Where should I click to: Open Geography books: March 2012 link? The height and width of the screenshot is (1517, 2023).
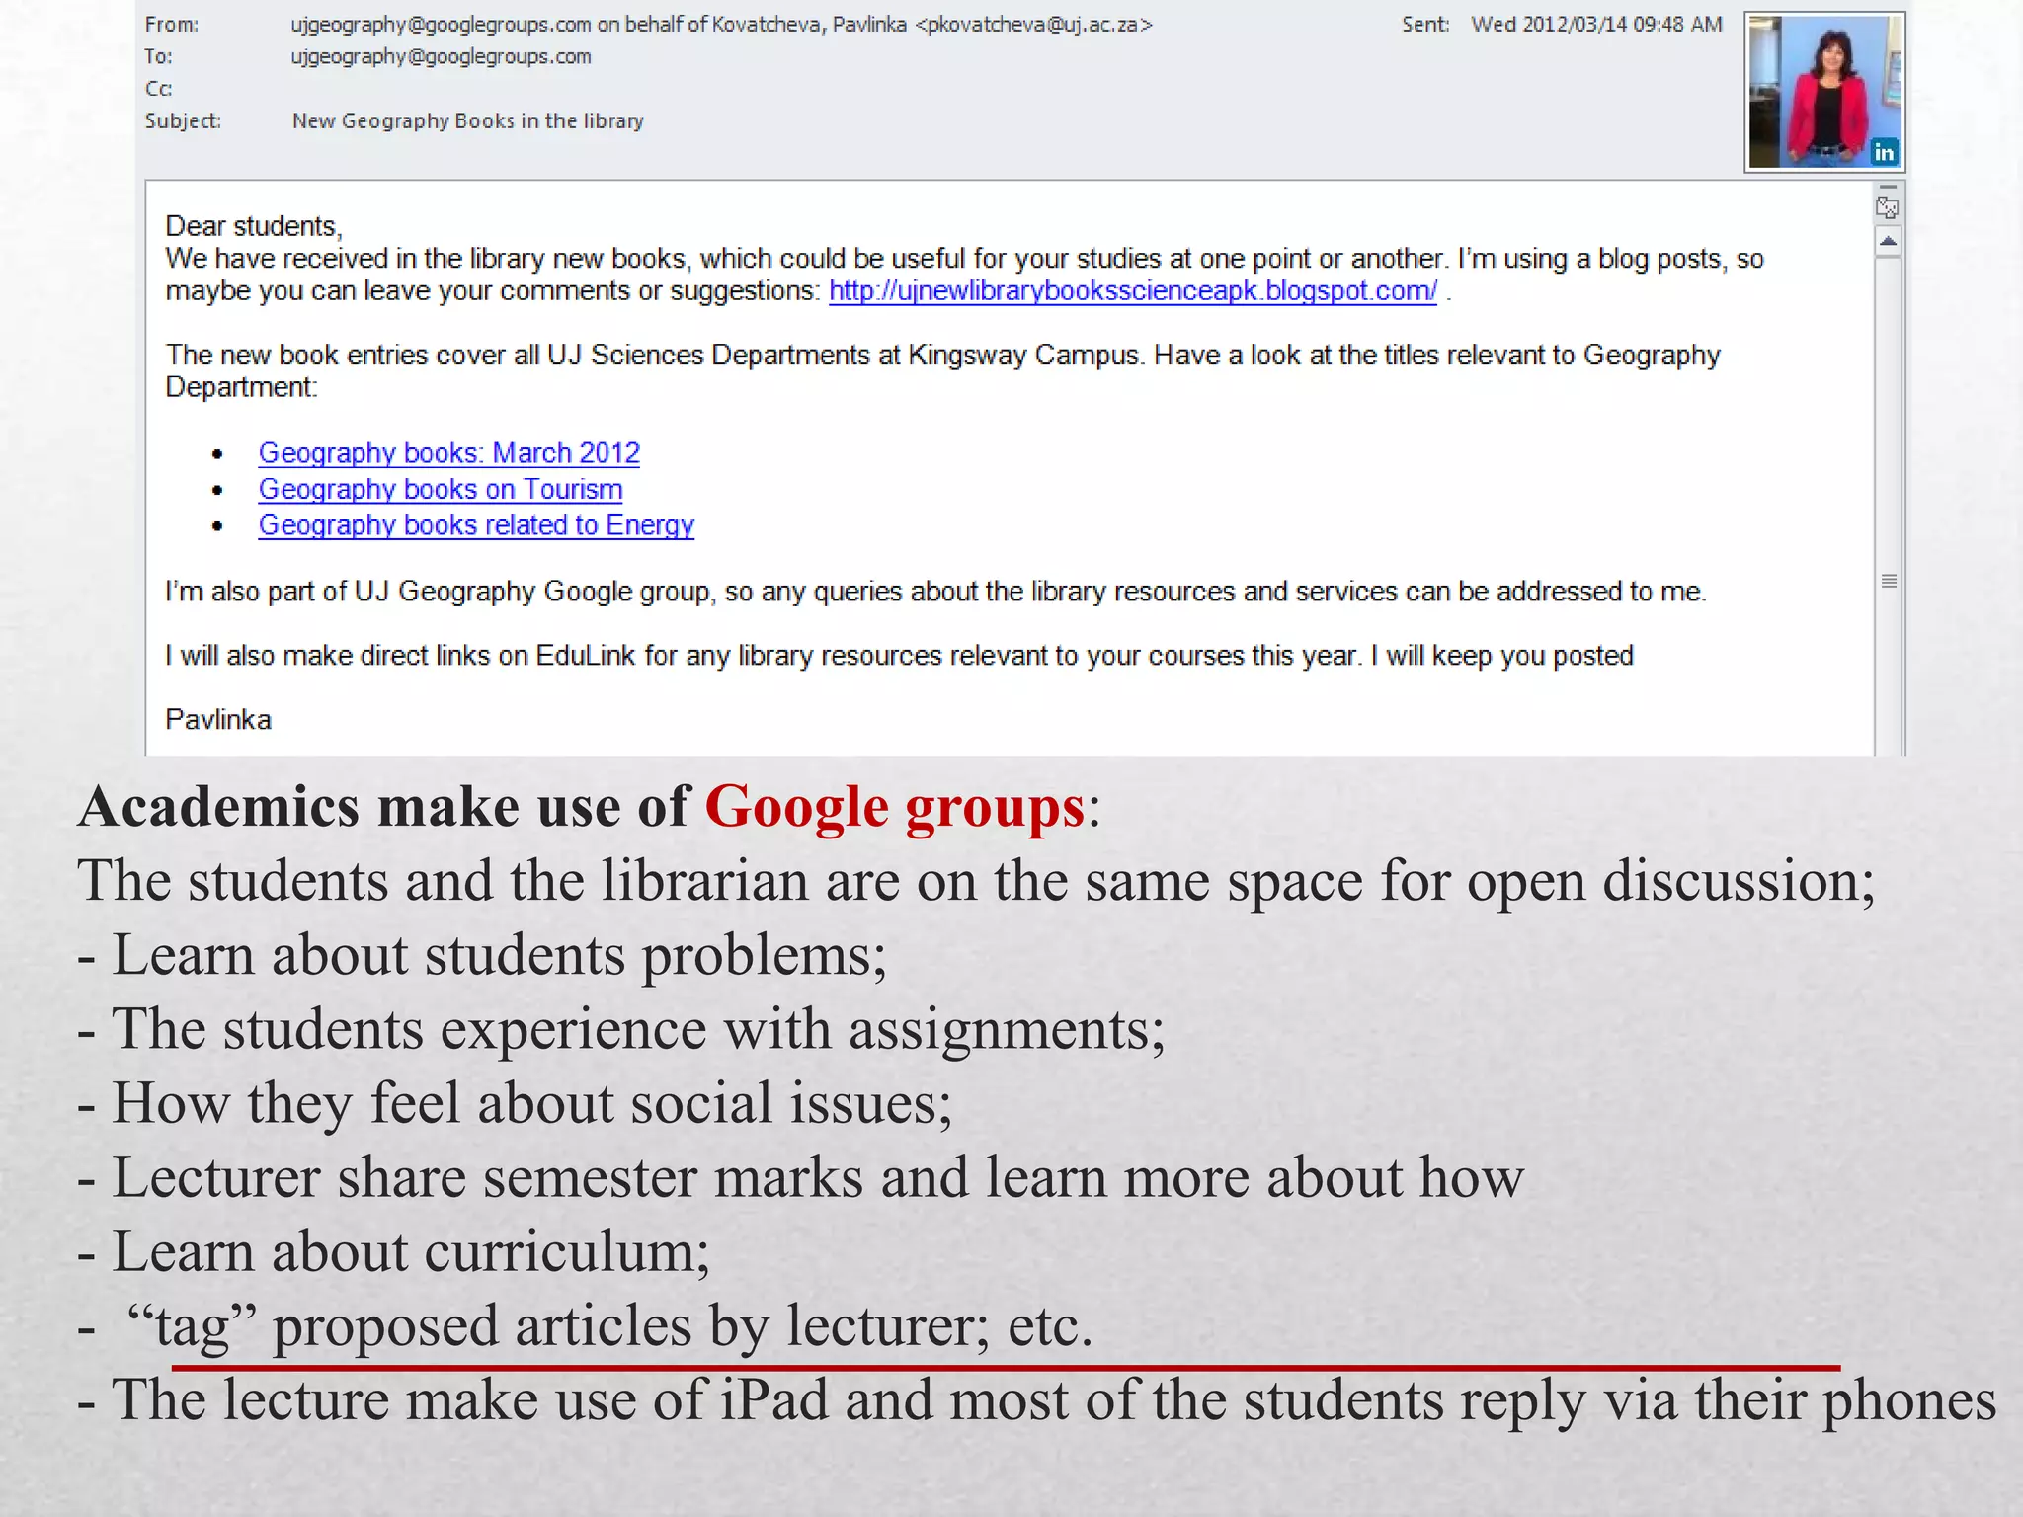448,453
